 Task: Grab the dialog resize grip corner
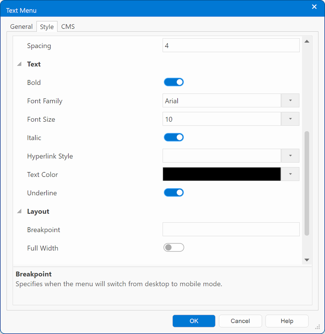click(317, 327)
